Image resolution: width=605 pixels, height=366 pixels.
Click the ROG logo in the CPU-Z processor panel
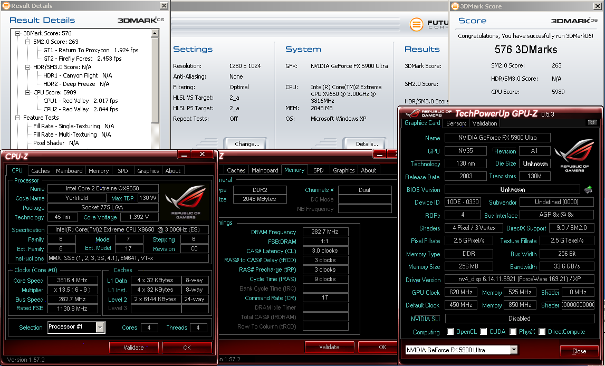click(186, 201)
